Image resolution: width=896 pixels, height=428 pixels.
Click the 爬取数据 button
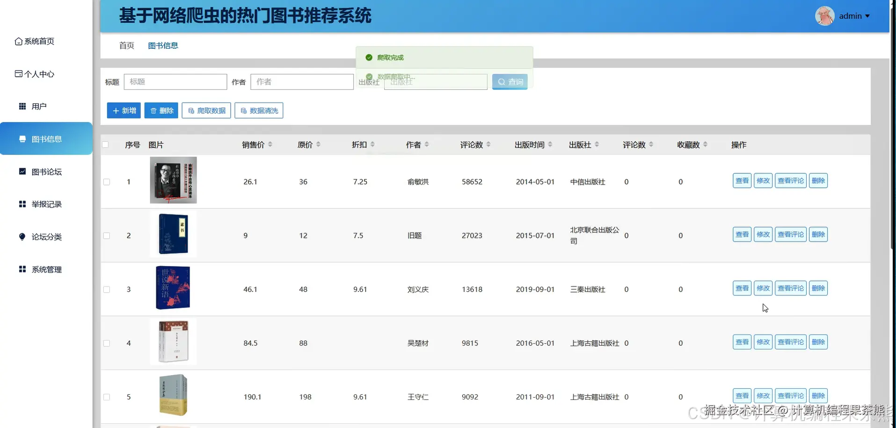pyautogui.click(x=206, y=111)
